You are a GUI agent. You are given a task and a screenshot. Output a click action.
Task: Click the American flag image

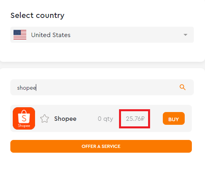20,35
